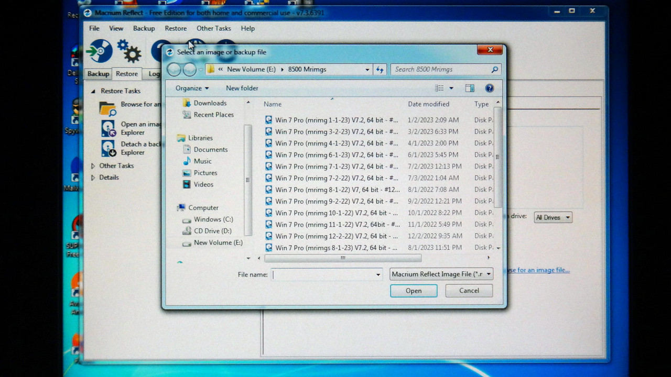Select Music library
Screen dimensions: 671x377
(197, 161)
